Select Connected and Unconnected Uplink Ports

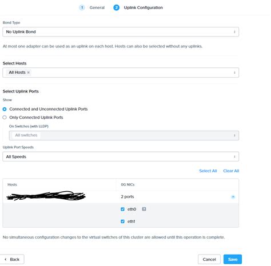[x=5, y=110]
